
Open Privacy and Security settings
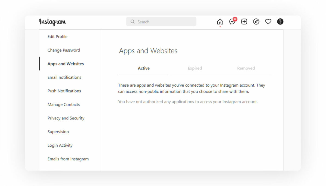(66, 118)
